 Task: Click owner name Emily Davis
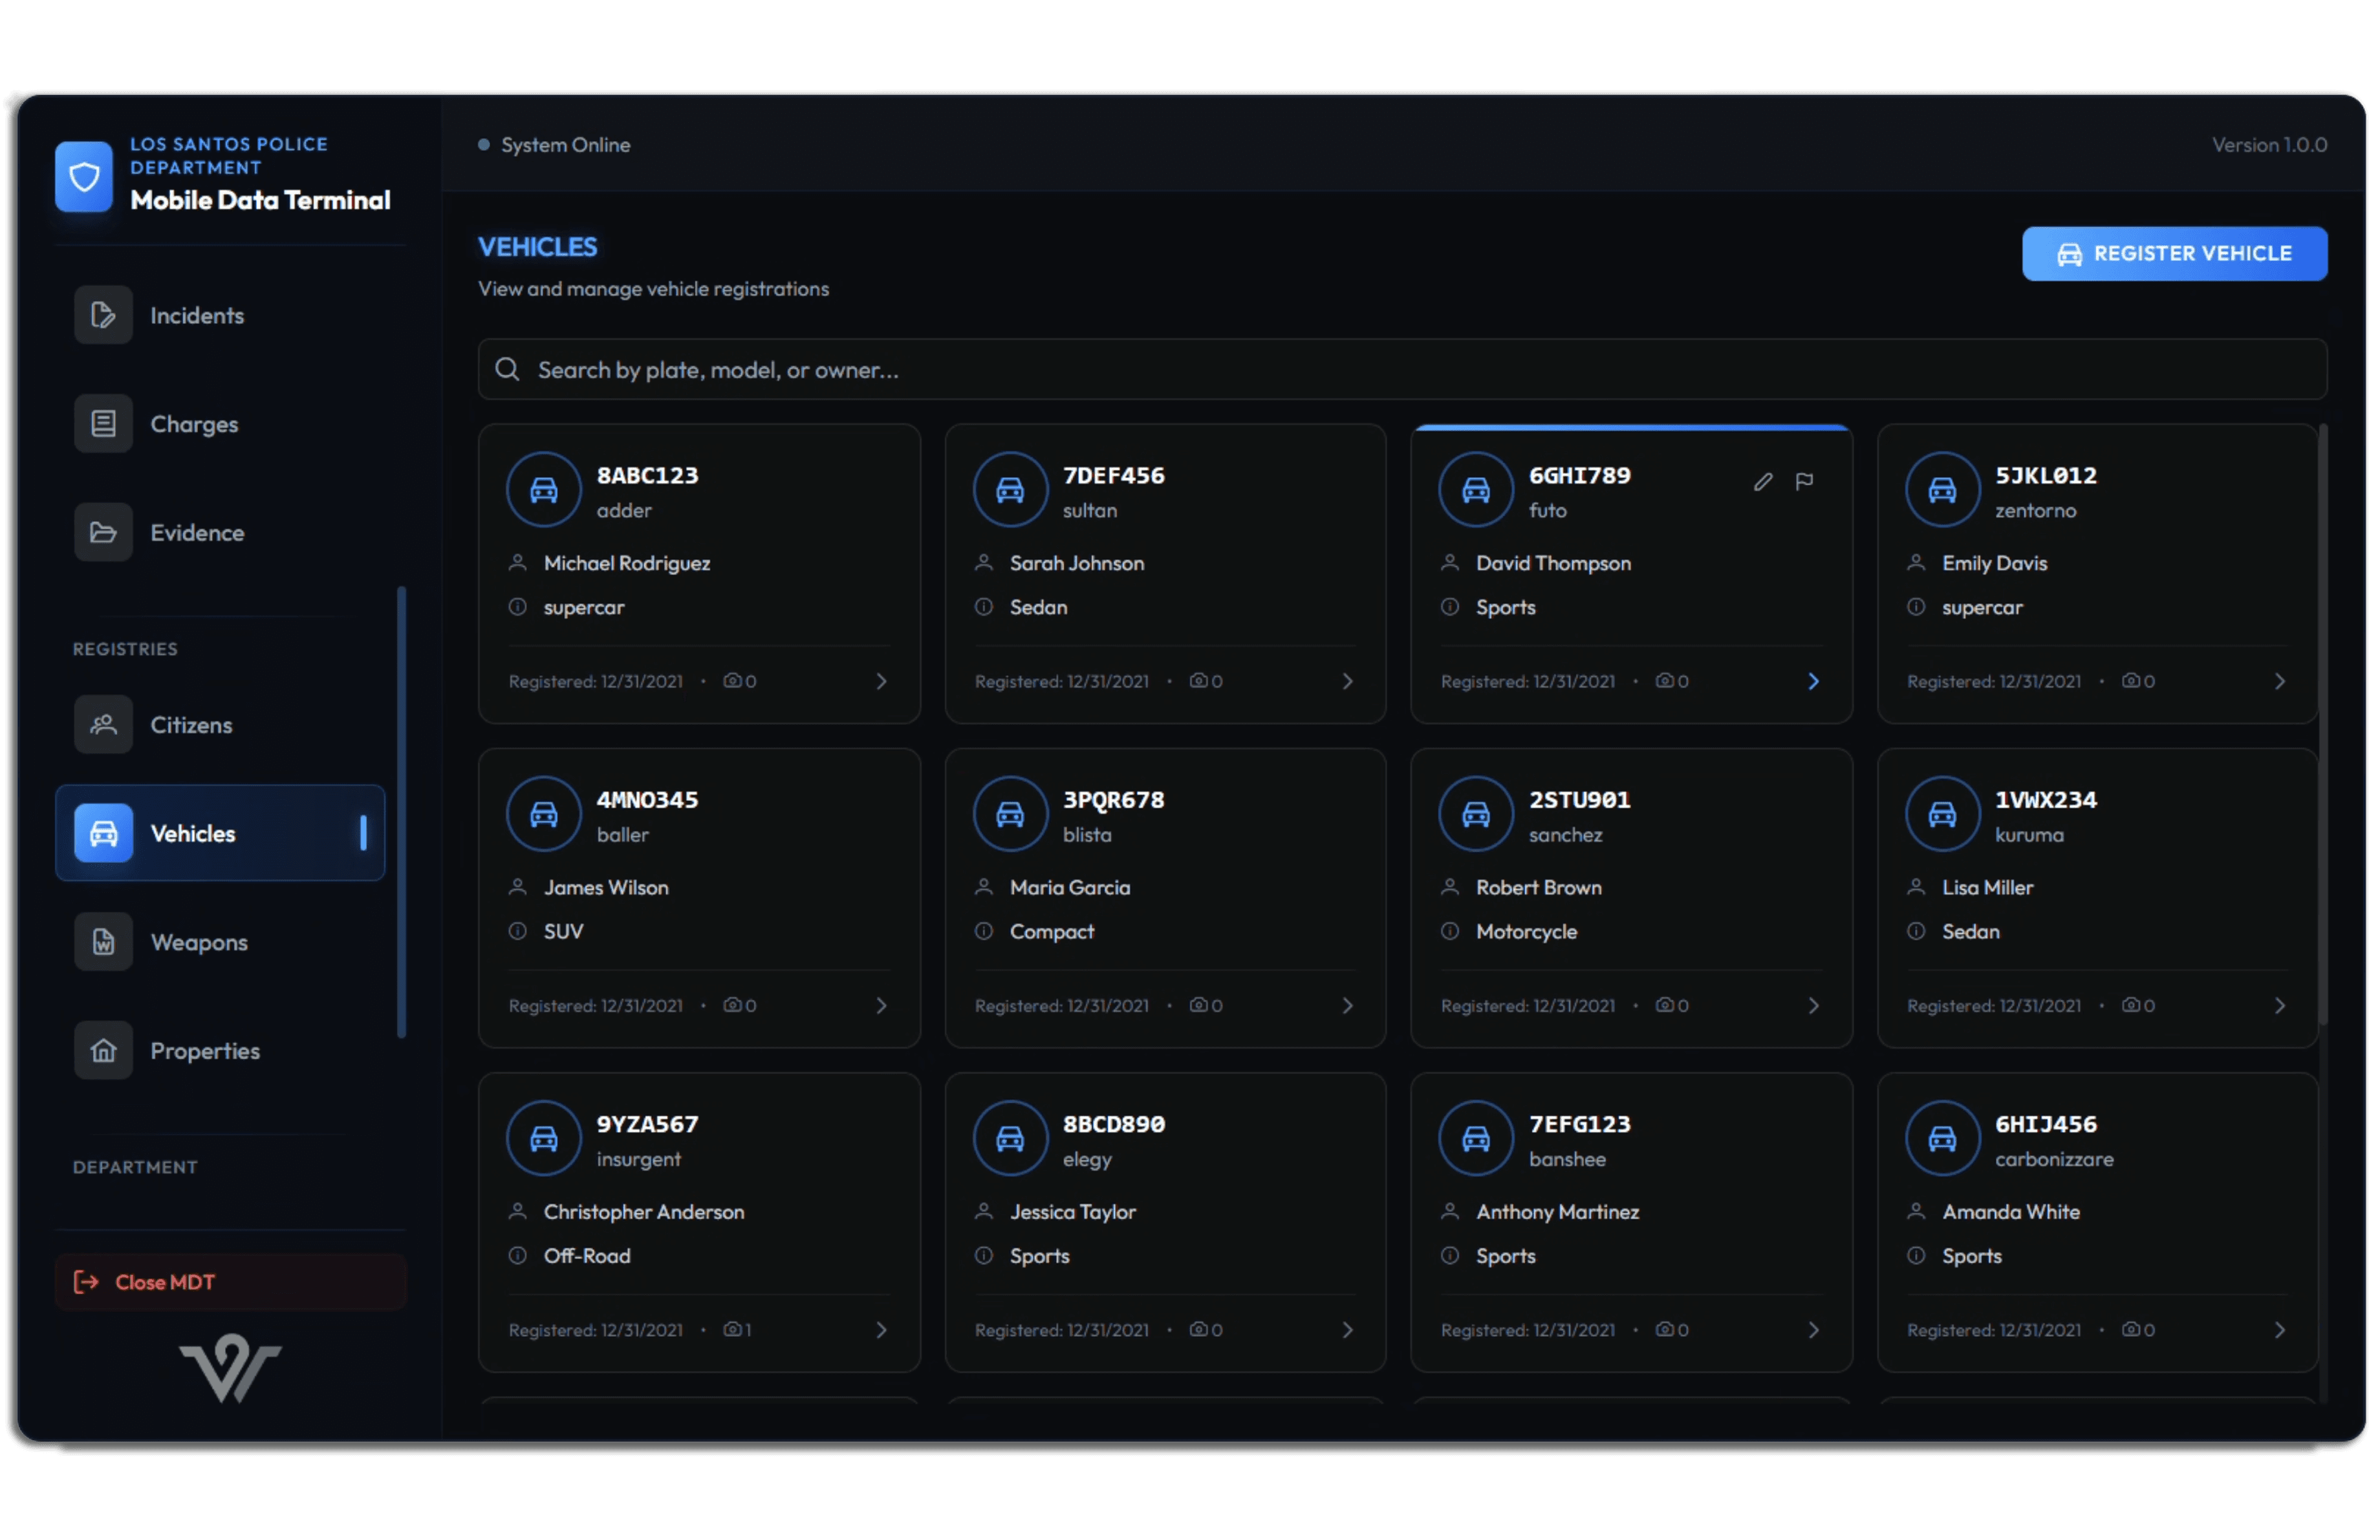[1994, 564]
